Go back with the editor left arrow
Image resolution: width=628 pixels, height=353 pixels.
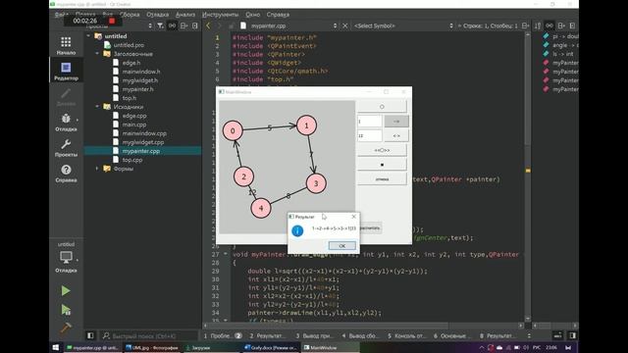[208, 25]
